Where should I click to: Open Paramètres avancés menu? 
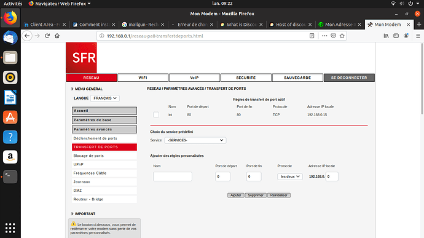click(x=104, y=129)
